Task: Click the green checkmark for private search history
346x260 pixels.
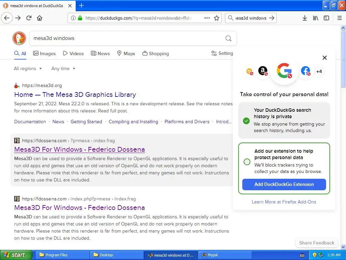Action: (x=246, y=121)
